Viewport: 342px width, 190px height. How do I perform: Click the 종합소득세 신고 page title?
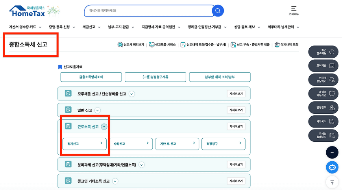pos(28,44)
